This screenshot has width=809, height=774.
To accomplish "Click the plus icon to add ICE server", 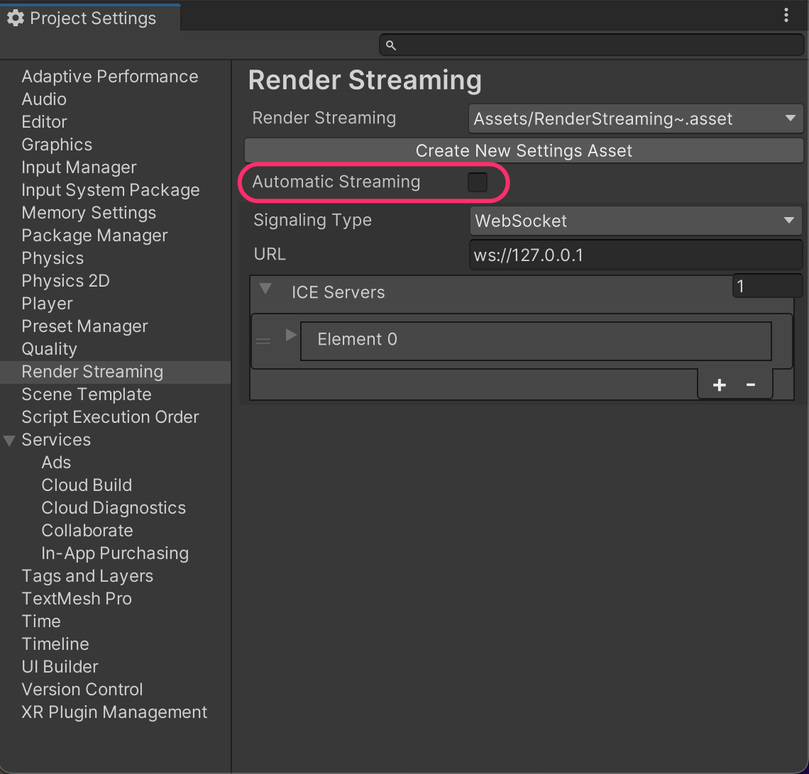I will [x=719, y=385].
